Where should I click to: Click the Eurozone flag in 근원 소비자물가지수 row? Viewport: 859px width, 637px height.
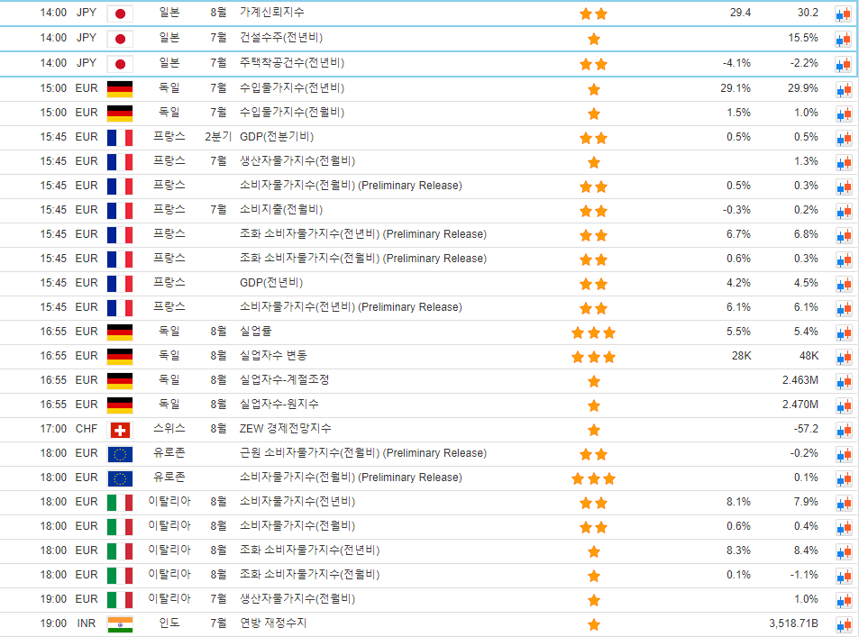[x=120, y=454]
